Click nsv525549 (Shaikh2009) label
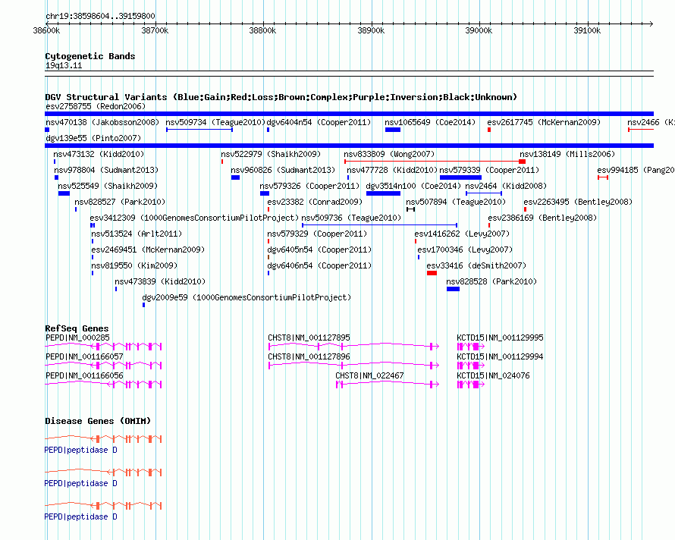Image resolution: width=675 pixels, height=540 pixels. coord(108,186)
